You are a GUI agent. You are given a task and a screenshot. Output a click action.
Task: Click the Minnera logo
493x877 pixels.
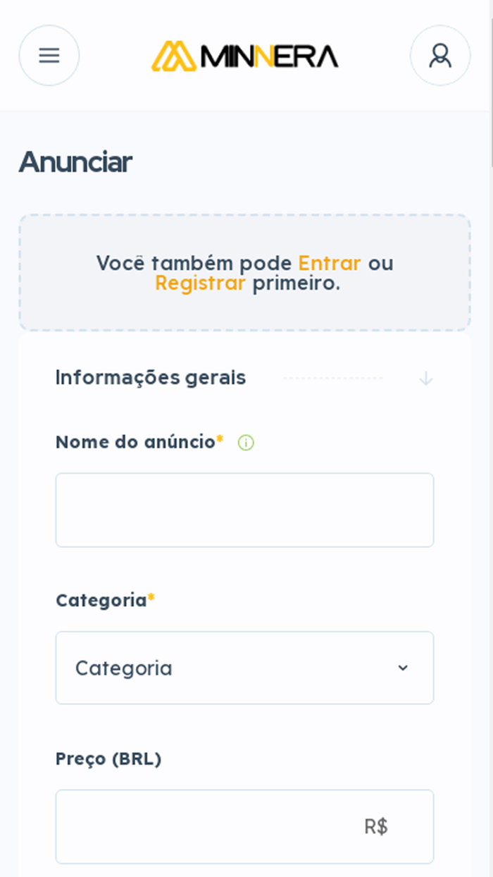(x=244, y=56)
